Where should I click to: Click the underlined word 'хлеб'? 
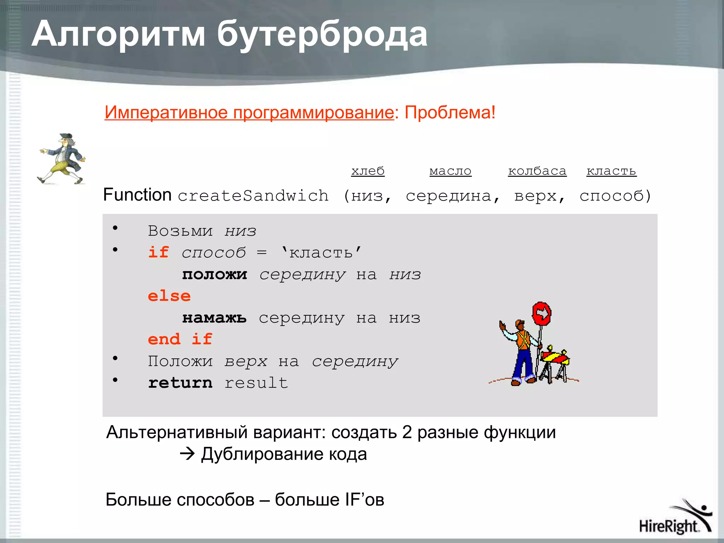[x=368, y=171]
